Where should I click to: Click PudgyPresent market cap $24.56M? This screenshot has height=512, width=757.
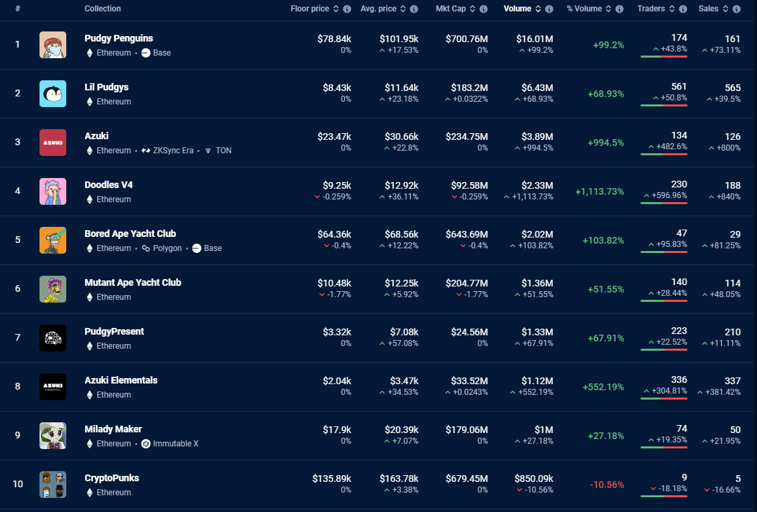[x=470, y=332]
